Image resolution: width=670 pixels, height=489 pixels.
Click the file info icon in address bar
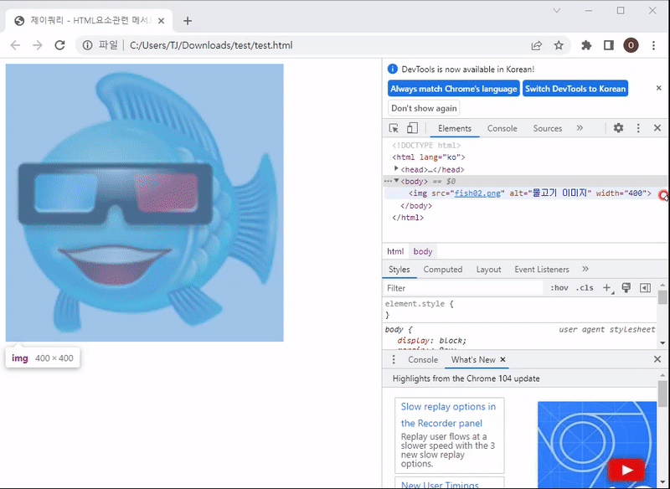(x=88, y=45)
